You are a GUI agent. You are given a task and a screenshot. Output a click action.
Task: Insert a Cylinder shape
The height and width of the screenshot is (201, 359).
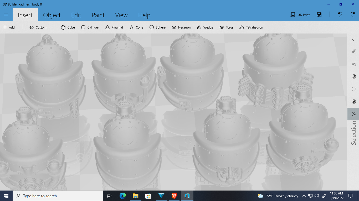point(90,27)
